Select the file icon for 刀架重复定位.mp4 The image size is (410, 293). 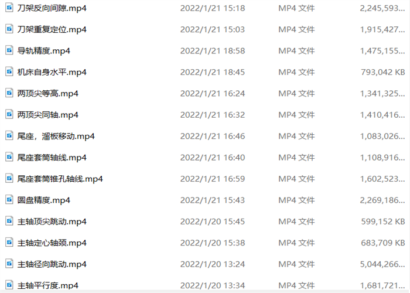coord(9,29)
